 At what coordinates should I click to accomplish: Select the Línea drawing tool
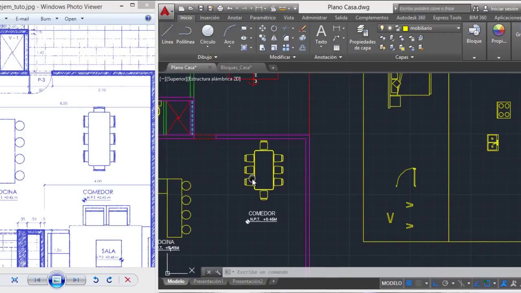[167, 34]
